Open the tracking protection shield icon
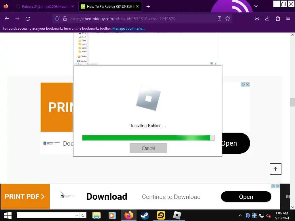Screen dimensions: 295x221 57,18
